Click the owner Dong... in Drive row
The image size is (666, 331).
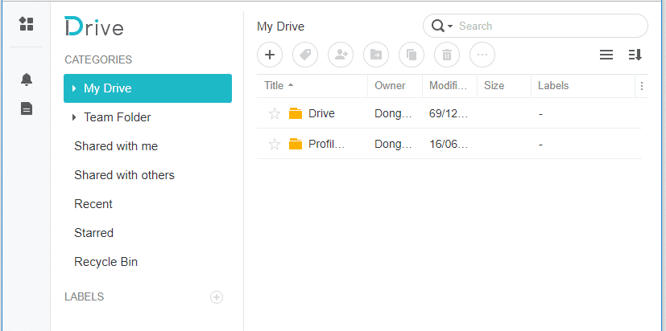tap(393, 114)
